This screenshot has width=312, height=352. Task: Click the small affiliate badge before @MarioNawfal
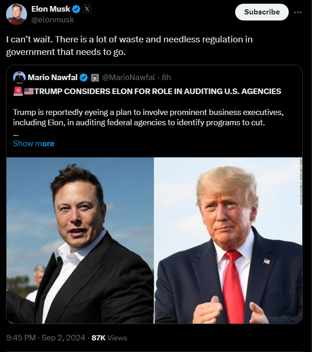click(95, 78)
